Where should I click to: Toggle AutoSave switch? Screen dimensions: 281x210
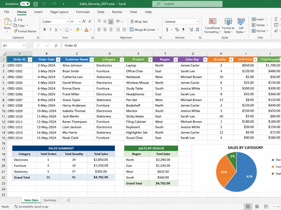pyautogui.click(x=25, y=4)
